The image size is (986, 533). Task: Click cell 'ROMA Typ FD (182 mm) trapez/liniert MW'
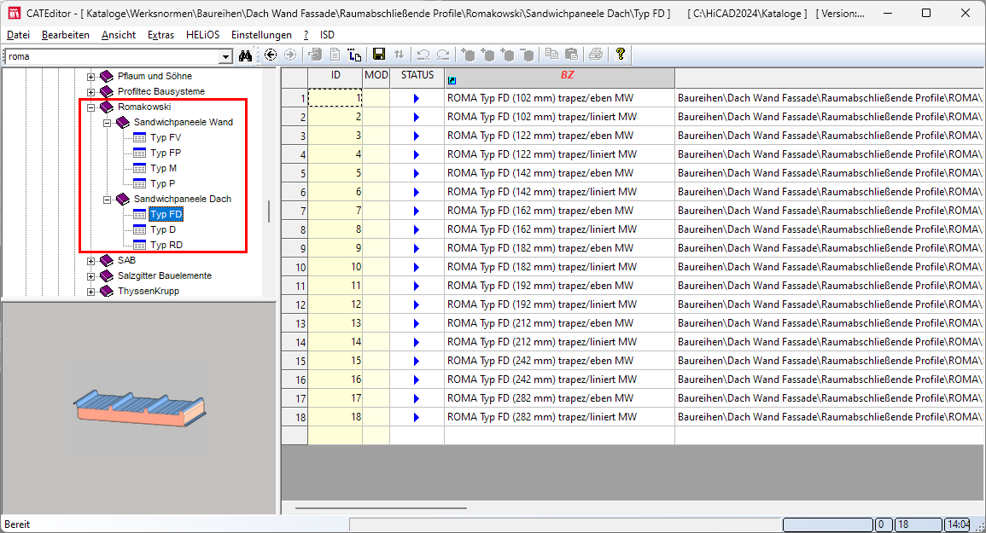click(560, 267)
